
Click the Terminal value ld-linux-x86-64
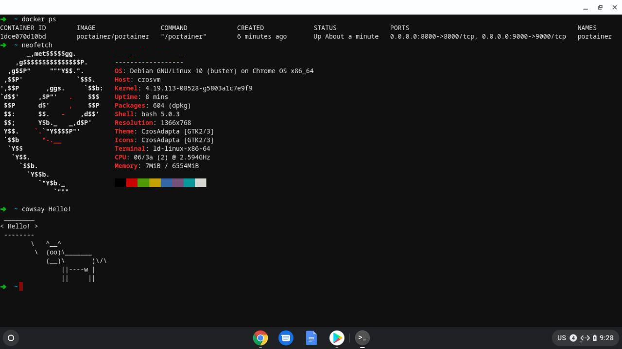[182, 149]
